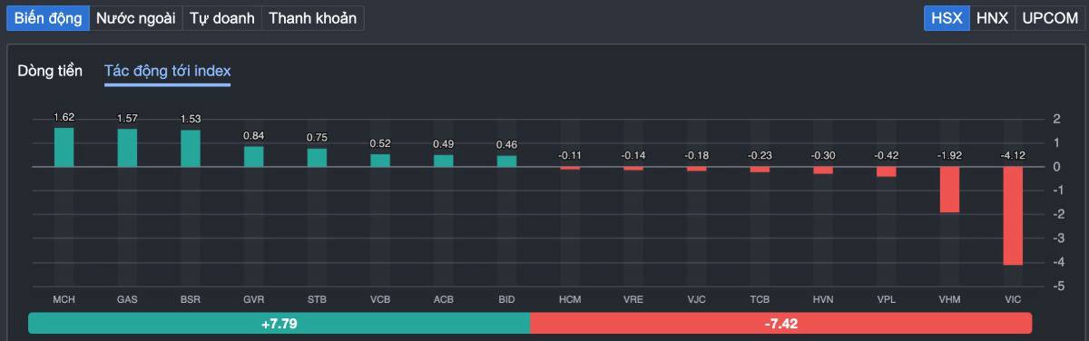Click the MCH green bar
The height and width of the screenshot is (341, 1089).
pyautogui.click(x=64, y=147)
